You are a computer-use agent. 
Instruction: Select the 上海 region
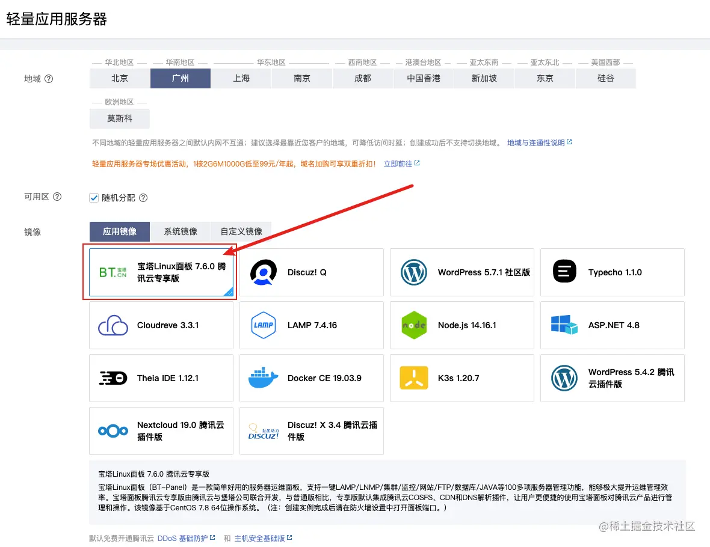click(241, 78)
